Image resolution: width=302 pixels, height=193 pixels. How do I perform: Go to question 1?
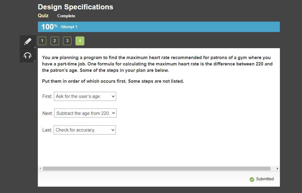(42, 41)
